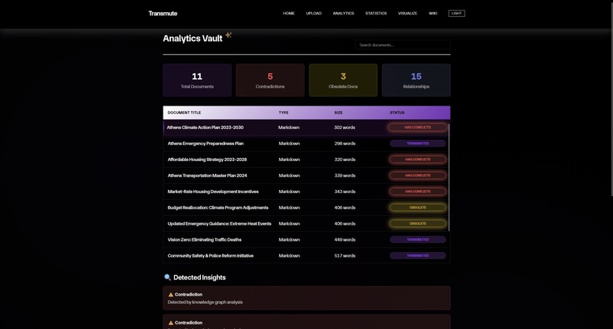Click Has Conflicts badge for Market-Rate Housing
The width and height of the screenshot is (613, 329).
pyautogui.click(x=418, y=191)
